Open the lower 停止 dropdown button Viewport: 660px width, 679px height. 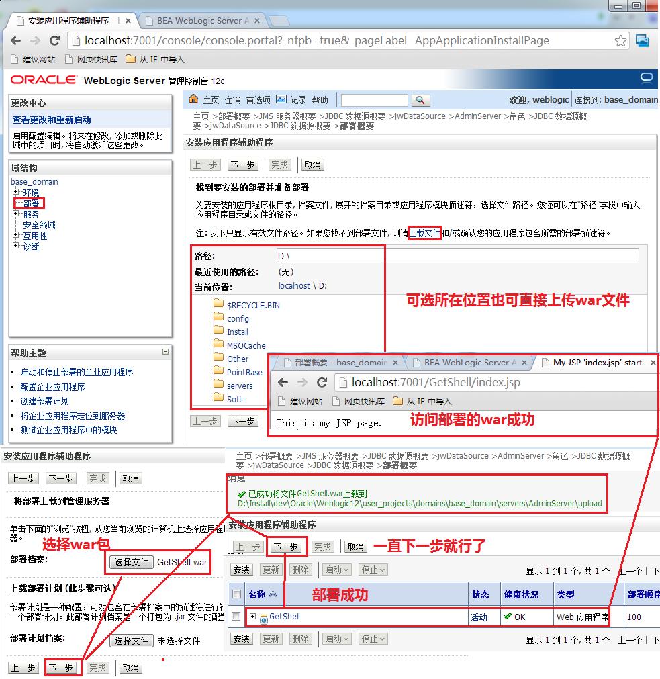(x=373, y=639)
